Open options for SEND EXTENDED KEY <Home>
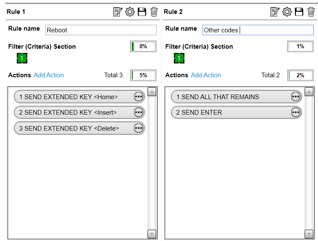The width and height of the screenshot is (318, 241). (139, 97)
